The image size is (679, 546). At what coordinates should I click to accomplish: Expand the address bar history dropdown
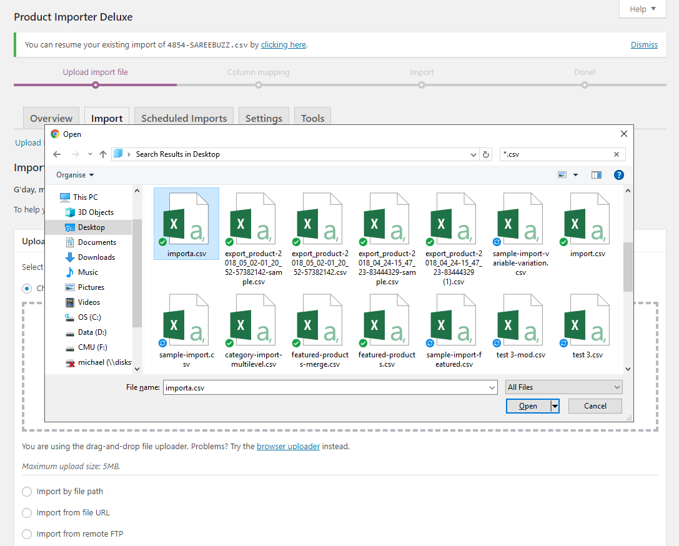473,154
